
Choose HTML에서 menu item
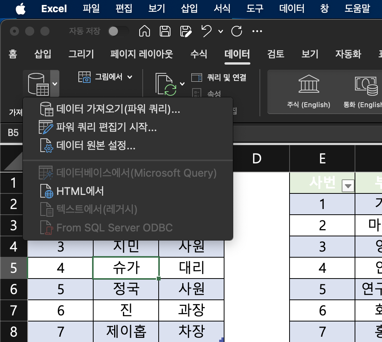(x=128, y=191)
